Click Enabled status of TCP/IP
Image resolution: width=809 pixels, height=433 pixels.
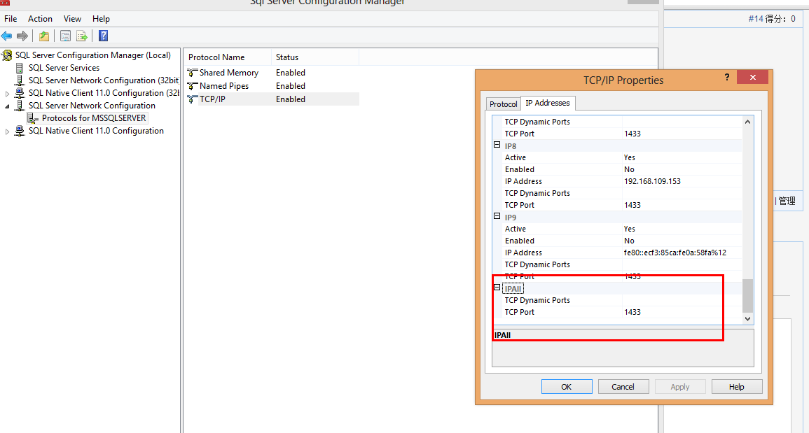[291, 99]
